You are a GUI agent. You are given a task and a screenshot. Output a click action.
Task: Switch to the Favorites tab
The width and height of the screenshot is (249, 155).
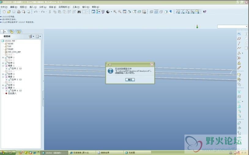tap(19, 32)
